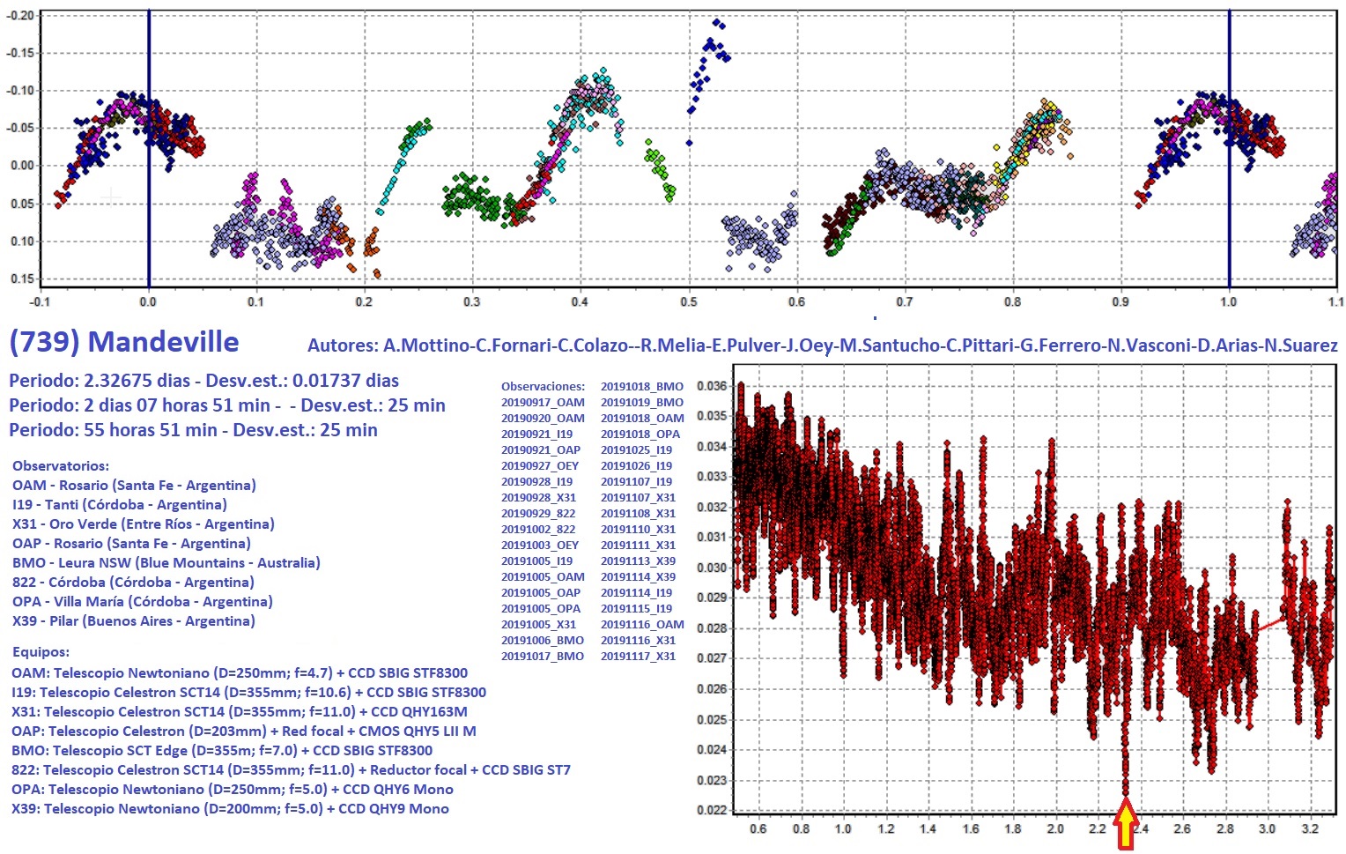Click observation entry "20191006_BMO"
The height and width of the screenshot is (854, 1346).
click(x=543, y=640)
